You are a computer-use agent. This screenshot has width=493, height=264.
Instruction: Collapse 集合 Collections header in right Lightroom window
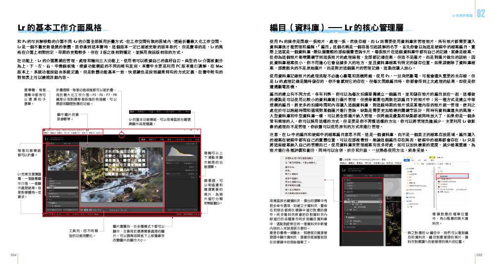(x=362, y=214)
